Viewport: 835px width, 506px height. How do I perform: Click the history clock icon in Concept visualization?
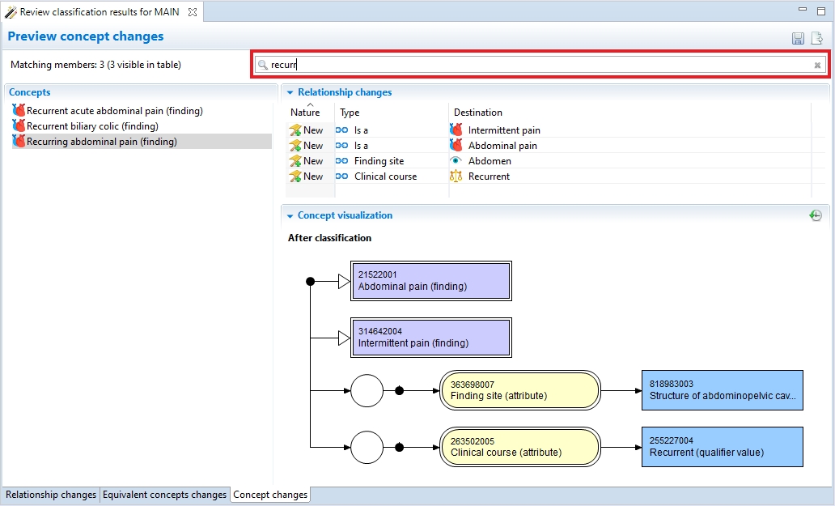click(x=816, y=215)
